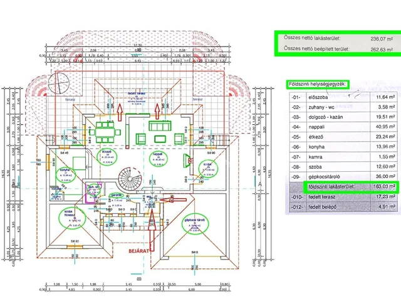
Task: Select the -01- előszoba table row
Action: click(x=341, y=97)
